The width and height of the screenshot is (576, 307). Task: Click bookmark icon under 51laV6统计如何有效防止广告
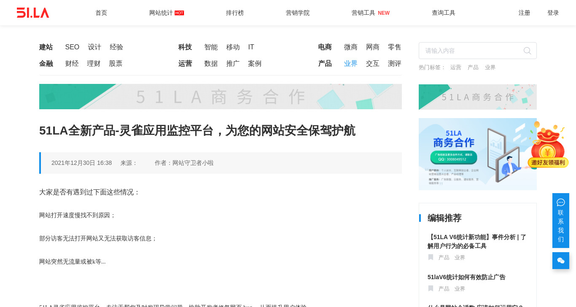431,288
